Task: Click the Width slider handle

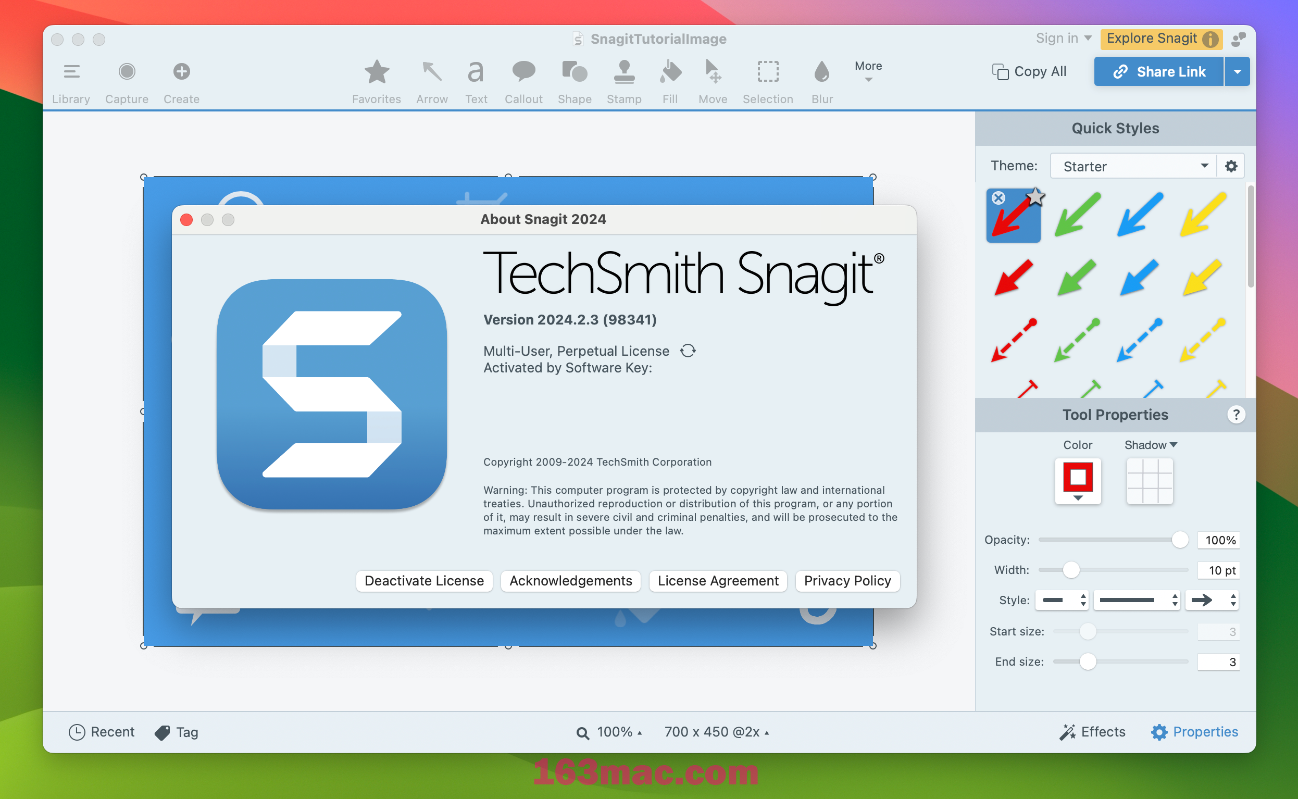Action: point(1071,570)
